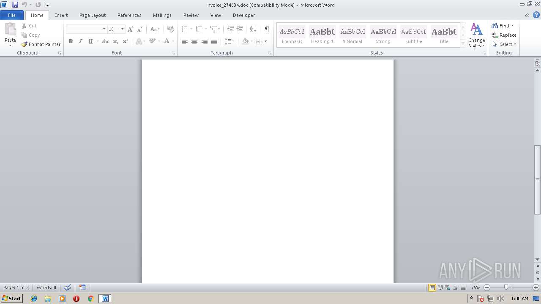Click the Numbering list icon

(x=199, y=29)
